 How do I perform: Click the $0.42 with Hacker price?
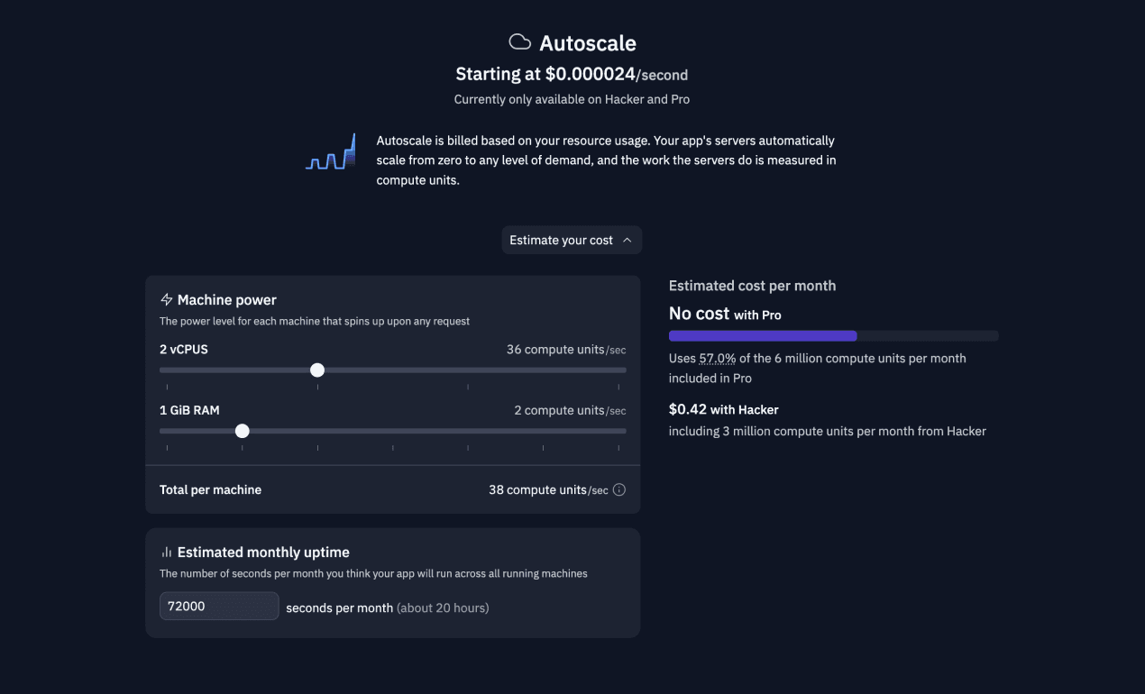(723, 409)
